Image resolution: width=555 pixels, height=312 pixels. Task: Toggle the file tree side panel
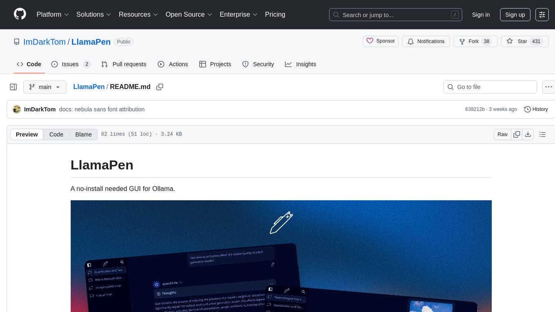13,87
